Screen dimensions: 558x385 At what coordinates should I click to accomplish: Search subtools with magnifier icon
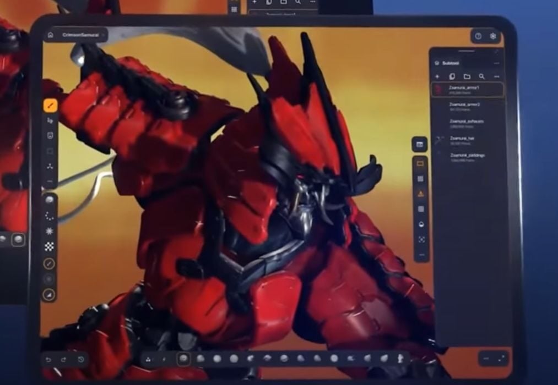pos(481,76)
